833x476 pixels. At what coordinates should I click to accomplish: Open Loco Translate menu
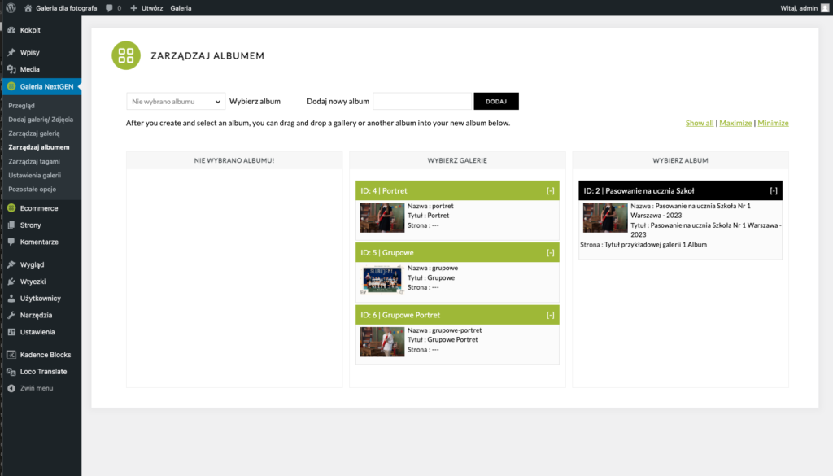coord(43,372)
